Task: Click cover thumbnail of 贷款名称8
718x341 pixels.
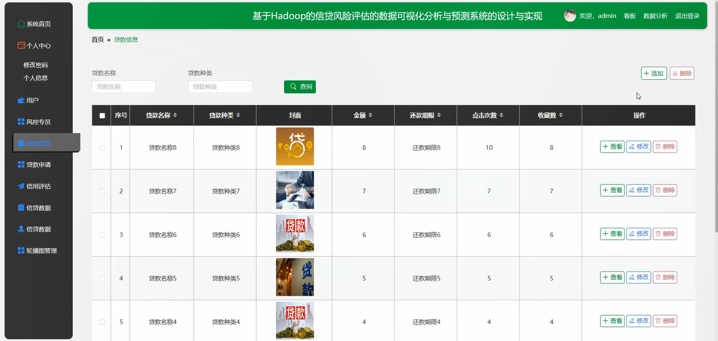Action: point(295,146)
